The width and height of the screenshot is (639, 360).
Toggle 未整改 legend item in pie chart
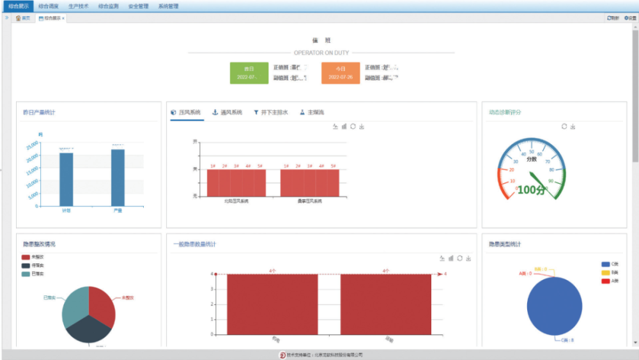[31, 257]
